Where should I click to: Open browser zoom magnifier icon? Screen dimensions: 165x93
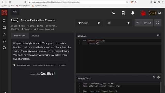click(127, 2)
